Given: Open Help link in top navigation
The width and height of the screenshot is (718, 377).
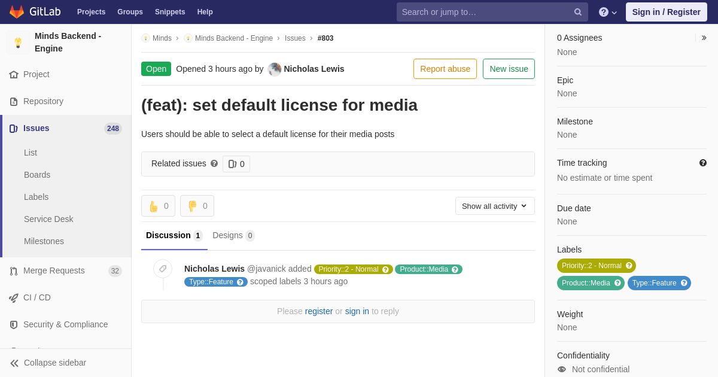Looking at the screenshot, I should tap(205, 12).
